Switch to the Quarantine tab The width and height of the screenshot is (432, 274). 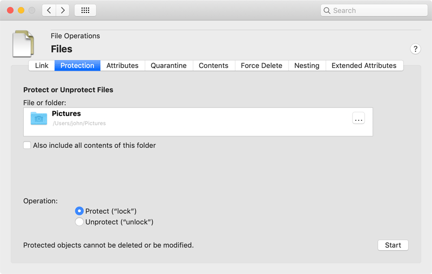pos(168,65)
